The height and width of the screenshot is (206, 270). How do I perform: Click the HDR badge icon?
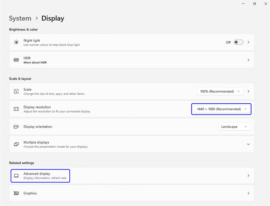[x=16, y=60]
